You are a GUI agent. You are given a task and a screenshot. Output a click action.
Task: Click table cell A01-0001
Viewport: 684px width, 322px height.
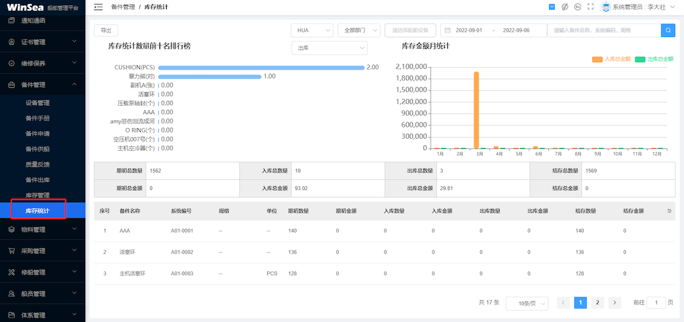pyautogui.click(x=182, y=230)
